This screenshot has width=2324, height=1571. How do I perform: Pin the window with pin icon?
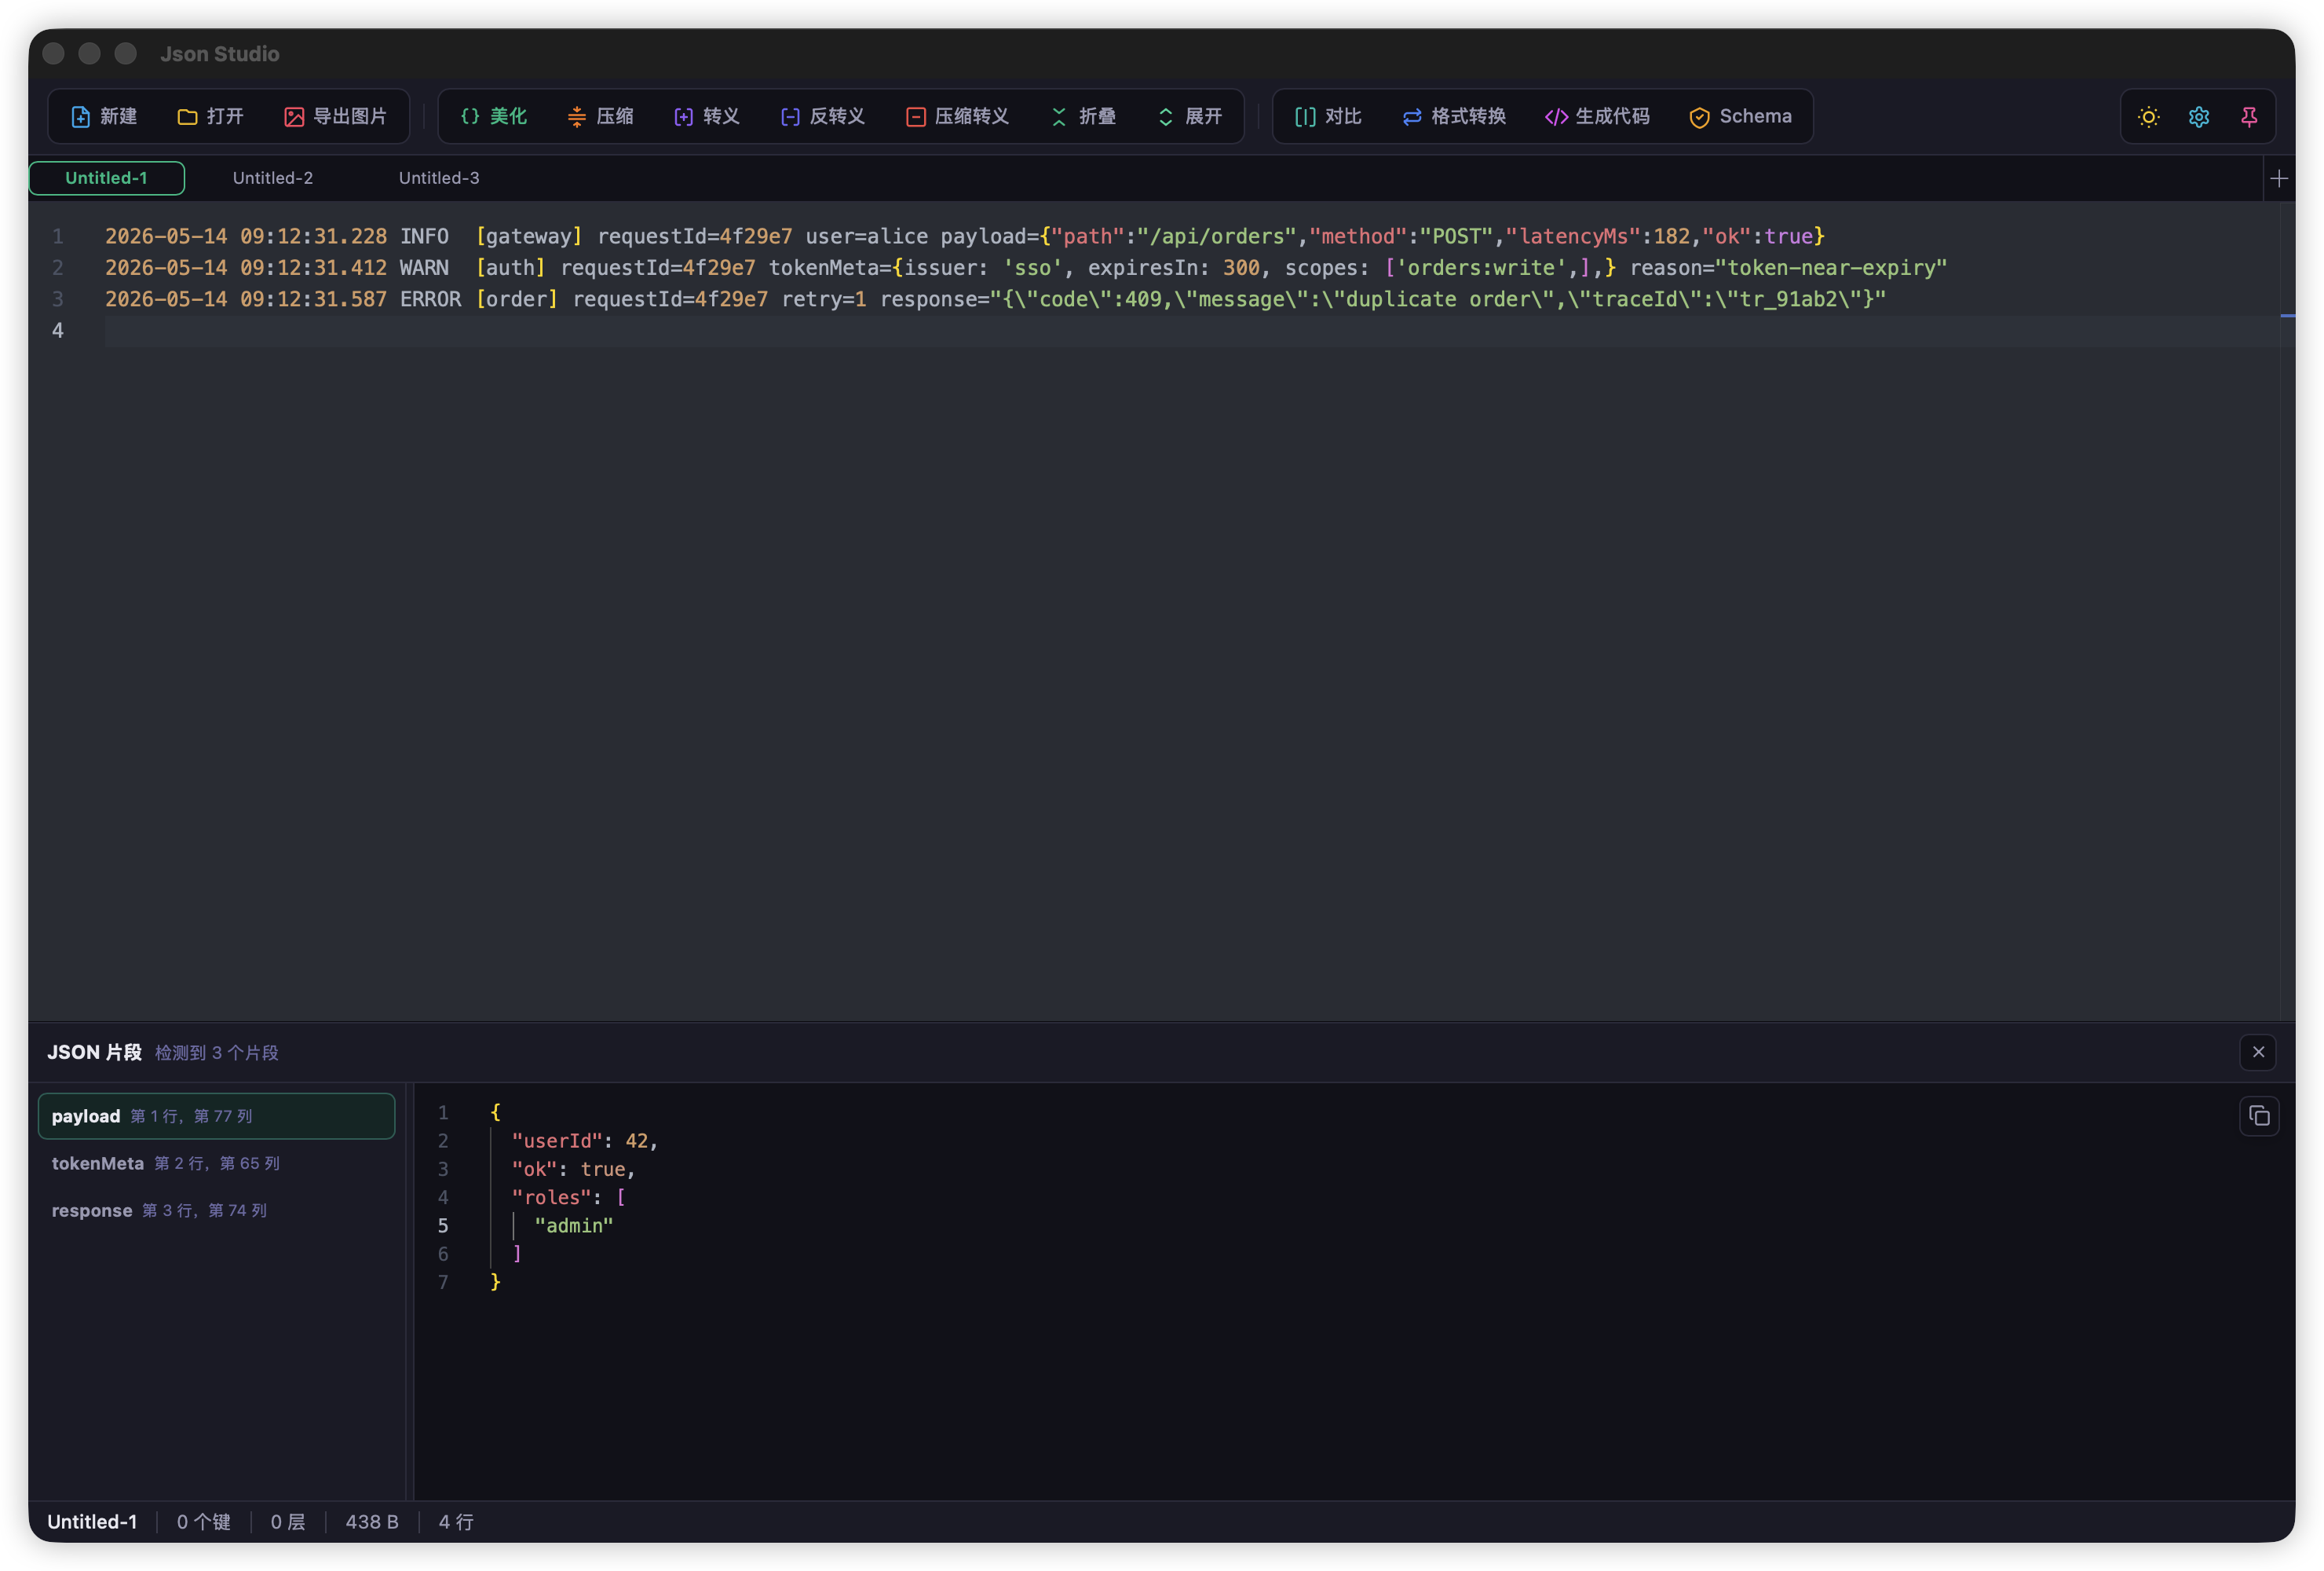[x=2249, y=117]
